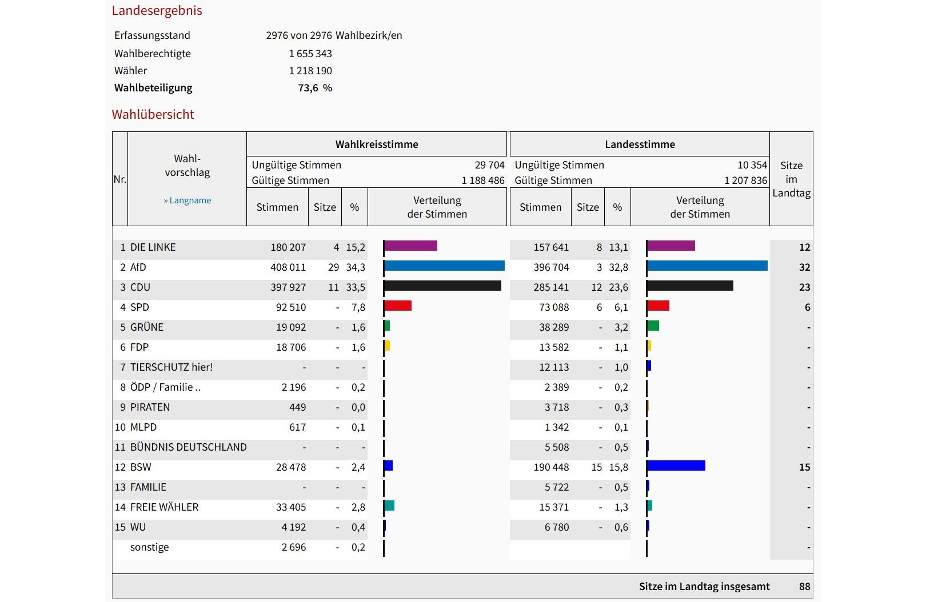The width and height of the screenshot is (926, 602).
Task: Click the green GRÜNE Landesstimme bar
Action: 653,326
